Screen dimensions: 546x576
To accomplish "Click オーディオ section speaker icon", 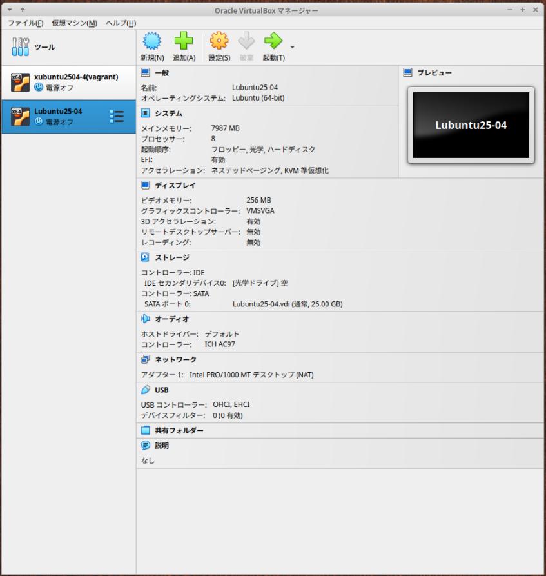I will coord(146,319).
